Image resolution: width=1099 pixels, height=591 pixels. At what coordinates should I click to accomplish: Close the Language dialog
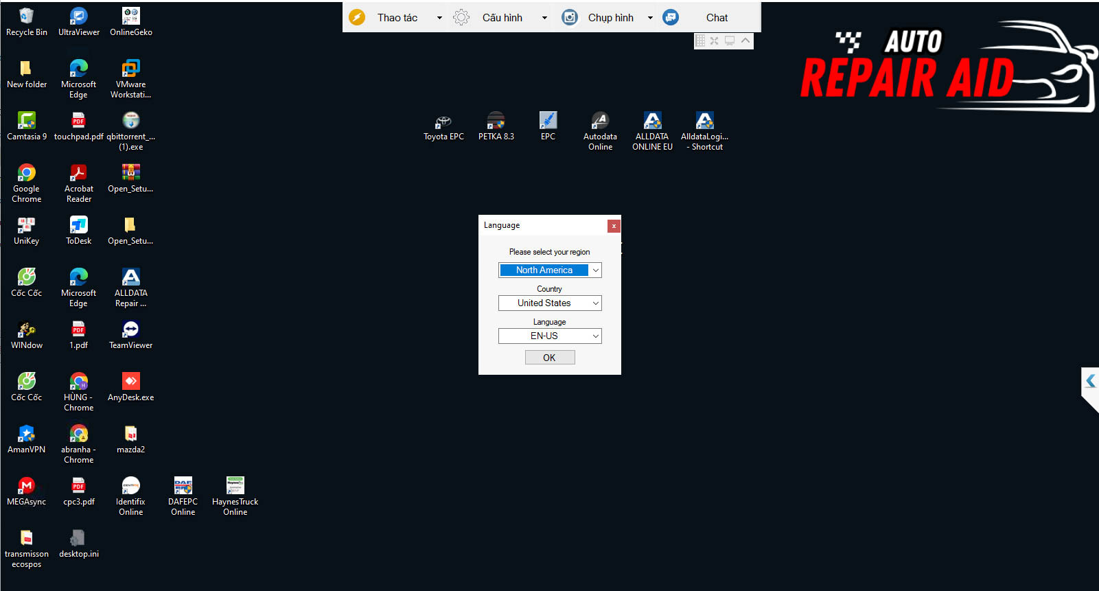(x=614, y=226)
